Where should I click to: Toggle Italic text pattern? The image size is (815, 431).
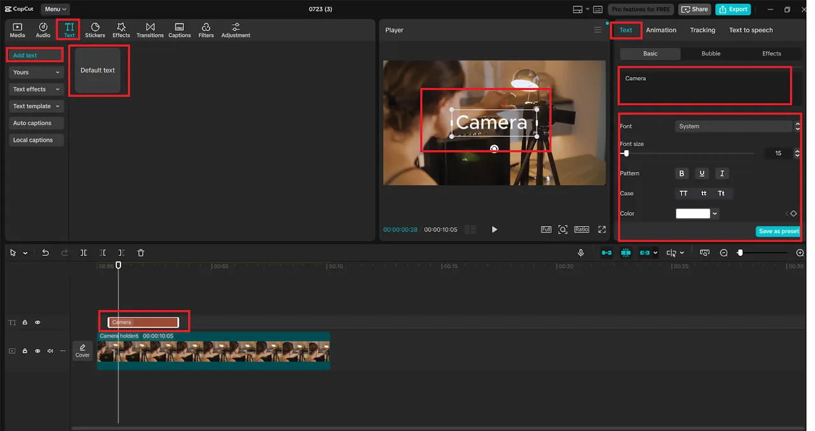(722, 173)
